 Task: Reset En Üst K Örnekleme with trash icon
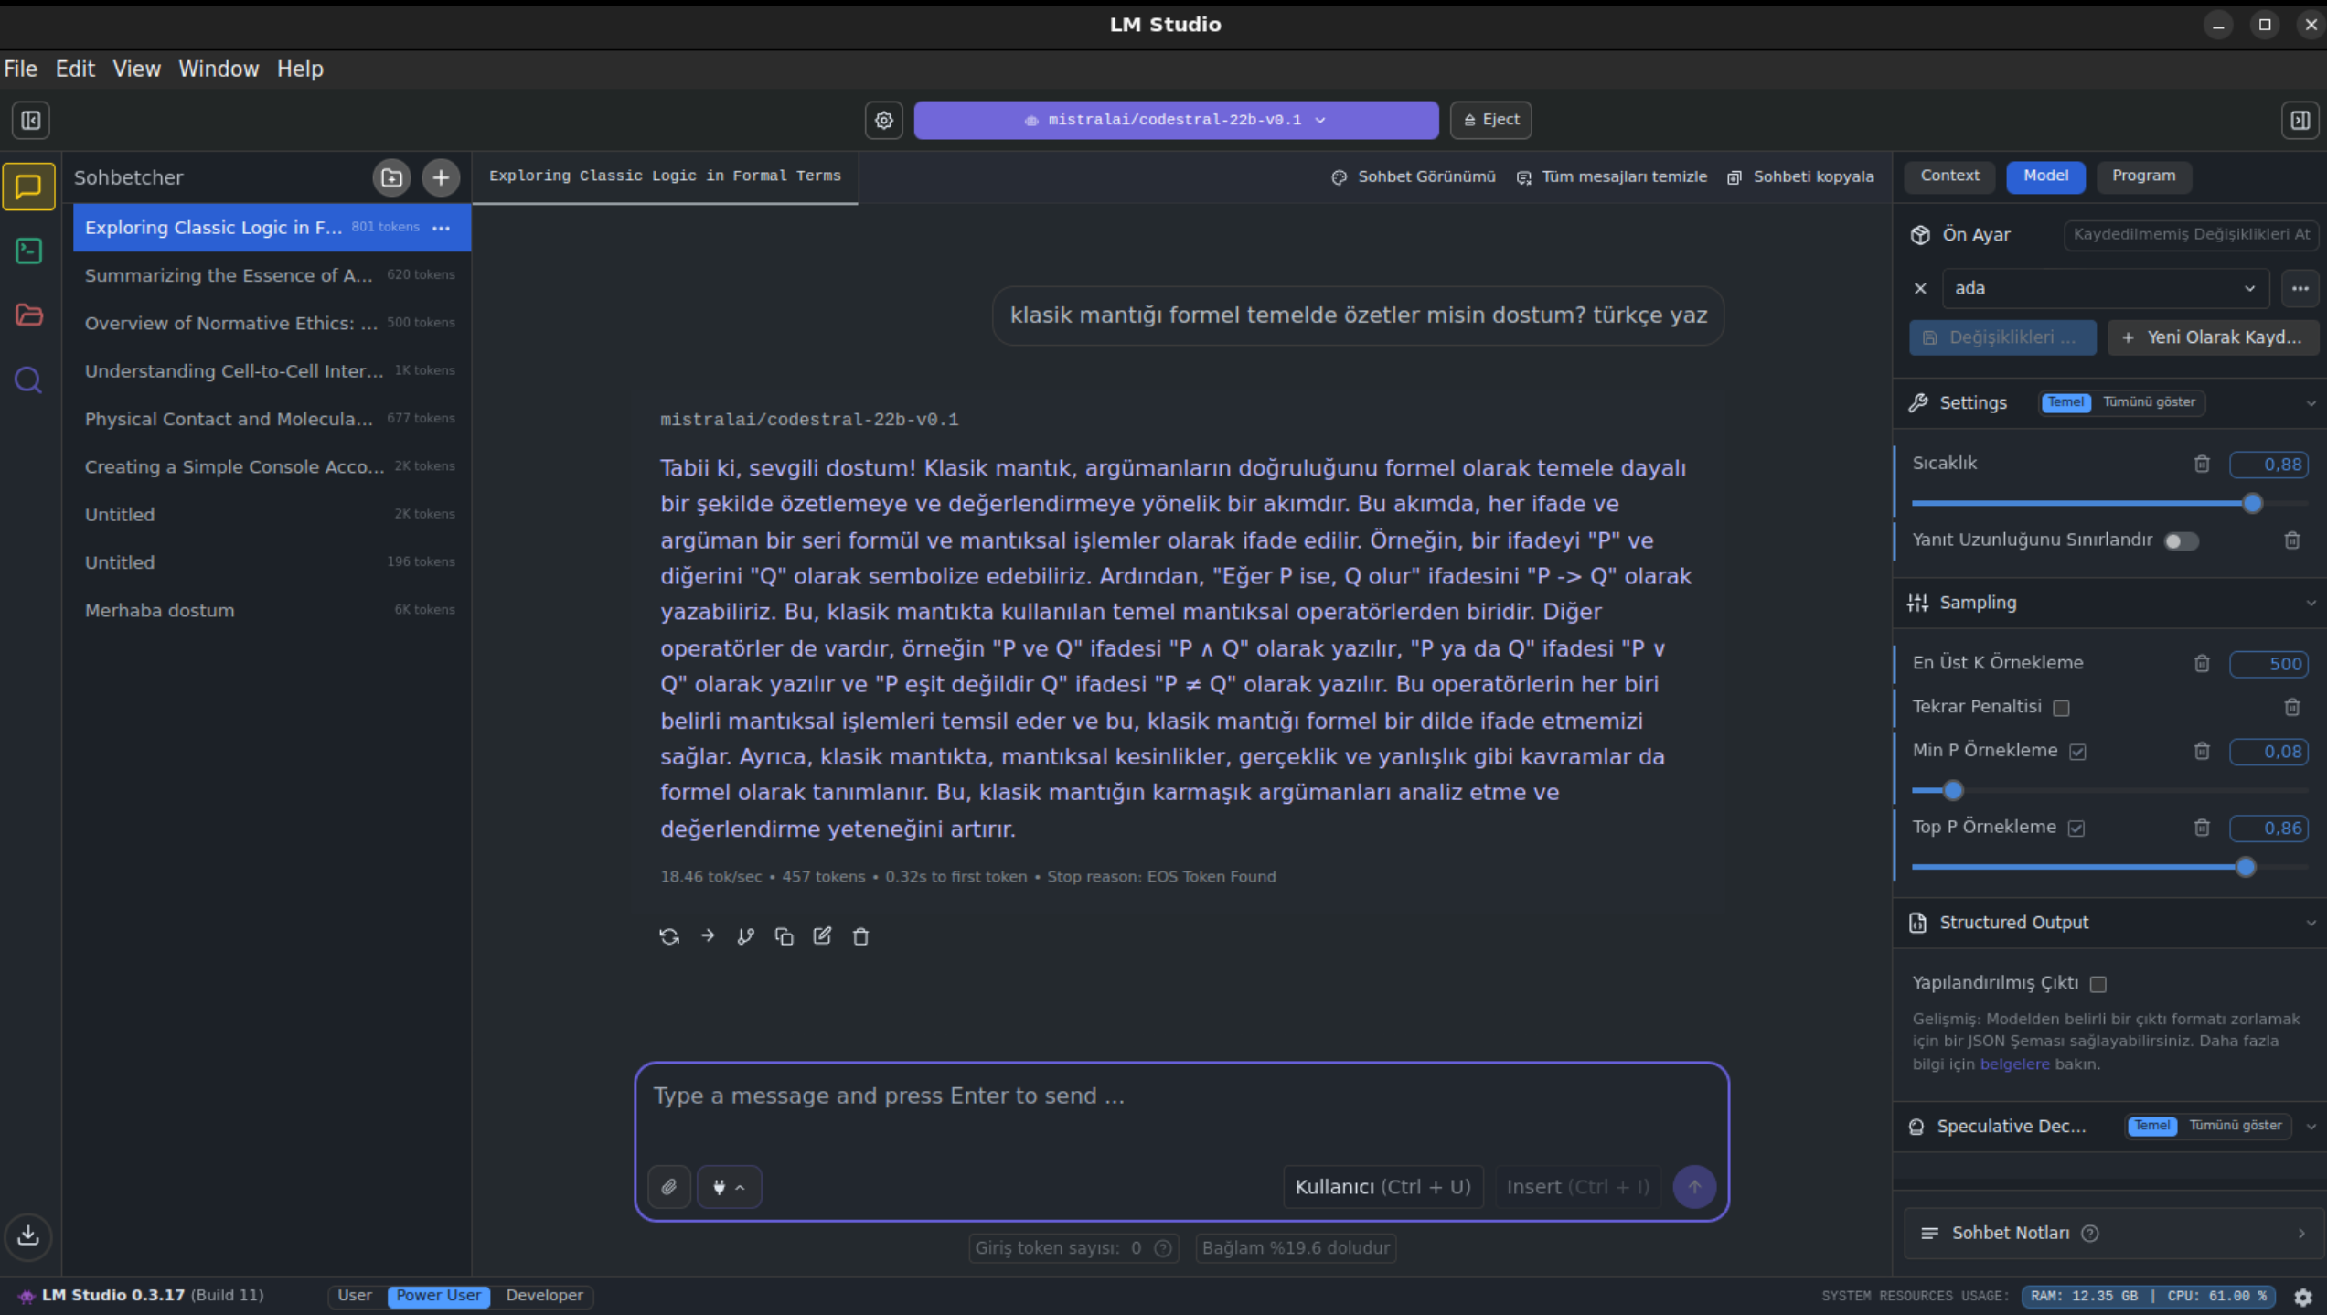click(x=2202, y=663)
